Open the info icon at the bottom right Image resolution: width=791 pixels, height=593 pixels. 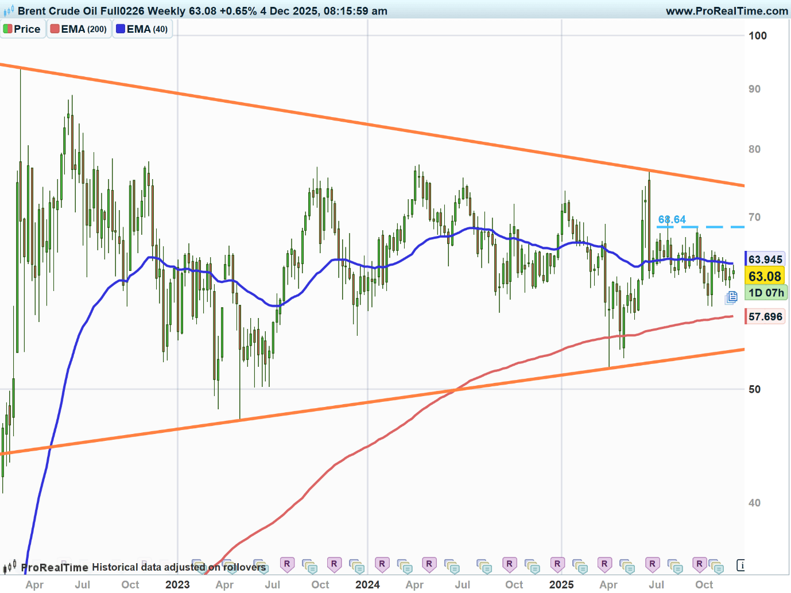(740, 565)
